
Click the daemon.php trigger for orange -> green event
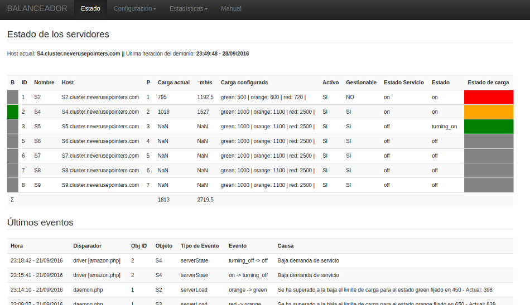(x=88, y=290)
